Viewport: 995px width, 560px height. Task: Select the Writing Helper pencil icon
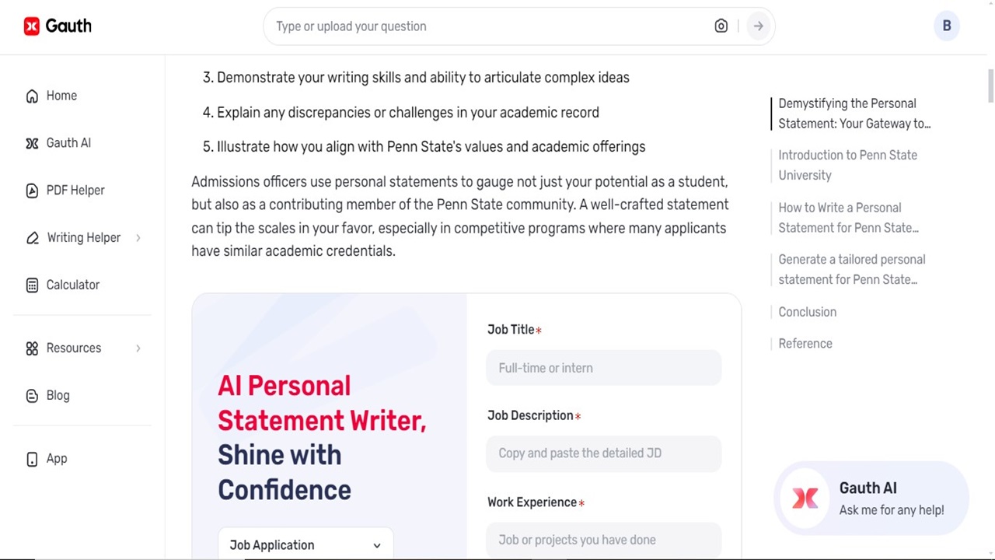pos(32,237)
